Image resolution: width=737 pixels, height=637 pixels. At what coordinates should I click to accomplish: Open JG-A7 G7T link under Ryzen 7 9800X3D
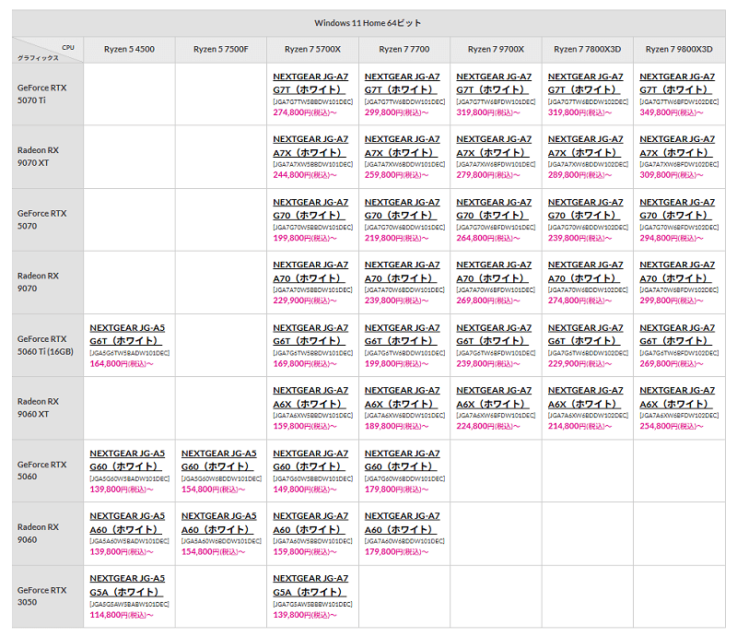tap(676, 83)
